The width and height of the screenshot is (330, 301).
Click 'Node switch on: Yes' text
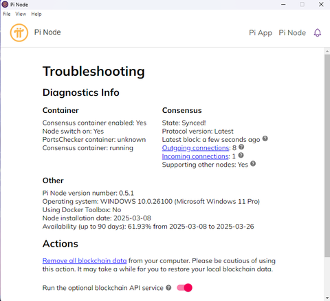73,132
